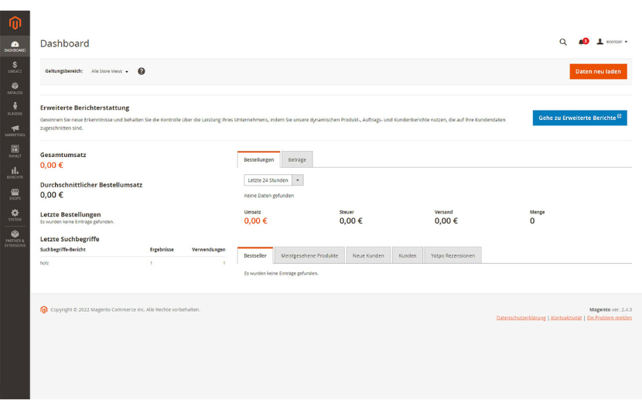Viewport: 642px width, 410px height.
Task: Open the Katalog menu
Action: (15, 88)
